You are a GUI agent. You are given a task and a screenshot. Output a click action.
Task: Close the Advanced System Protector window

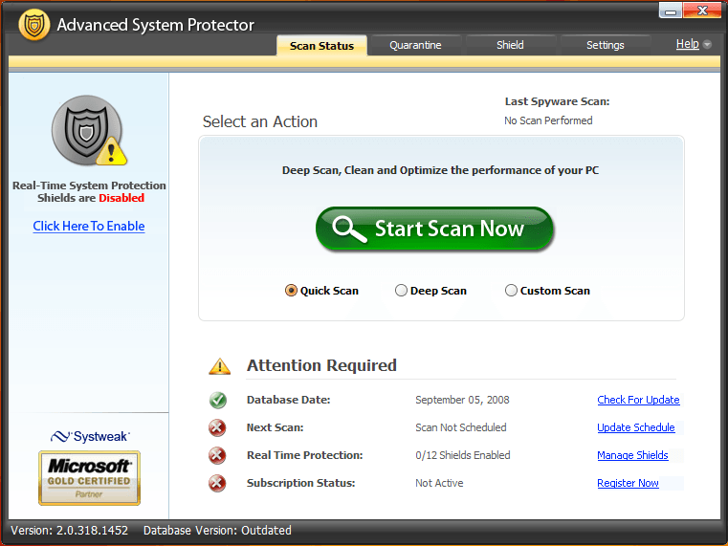click(701, 11)
